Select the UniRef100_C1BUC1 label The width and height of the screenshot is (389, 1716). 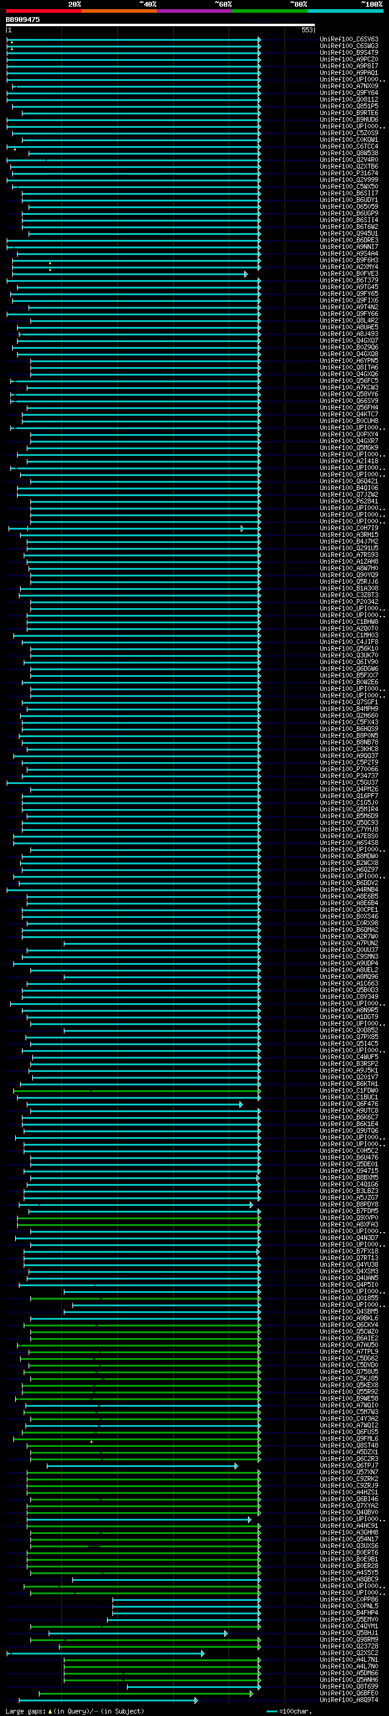[x=349, y=1096]
